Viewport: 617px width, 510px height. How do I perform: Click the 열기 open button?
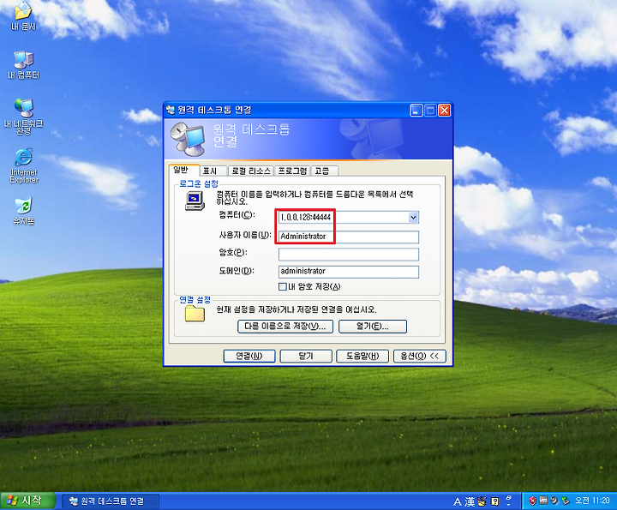[373, 327]
